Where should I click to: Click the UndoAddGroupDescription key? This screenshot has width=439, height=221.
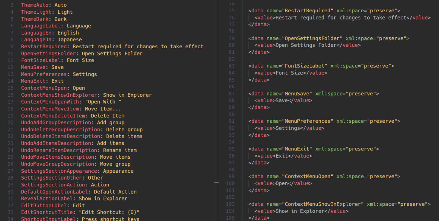(x=56, y=122)
